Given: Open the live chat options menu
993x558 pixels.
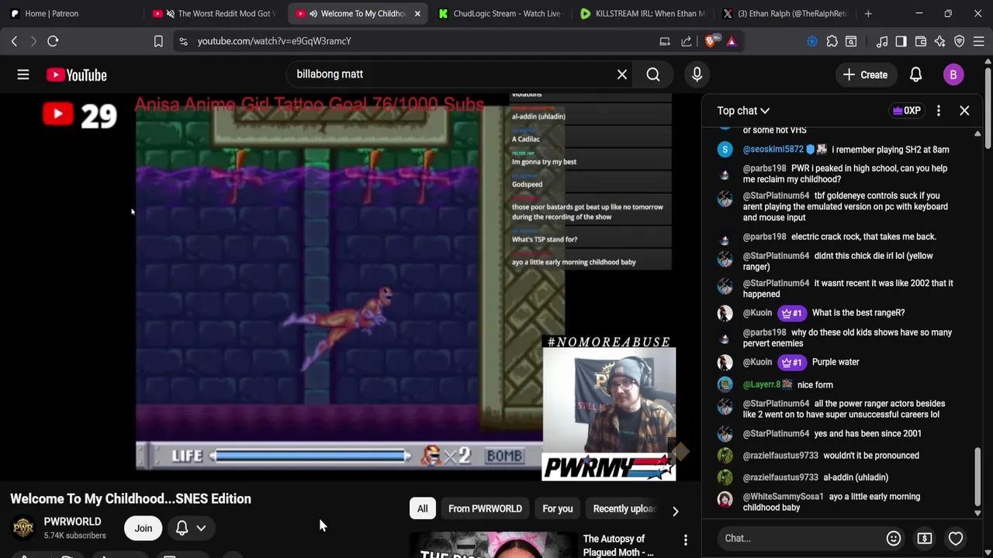Looking at the screenshot, I should point(939,111).
